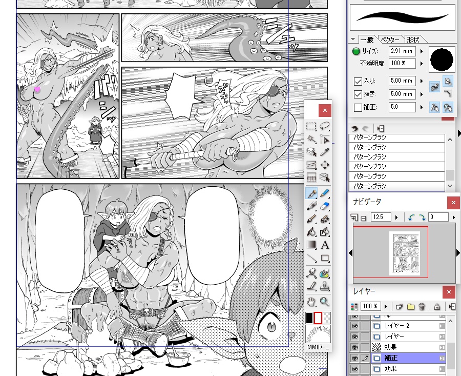Select the Eraser tool

(x=325, y=206)
